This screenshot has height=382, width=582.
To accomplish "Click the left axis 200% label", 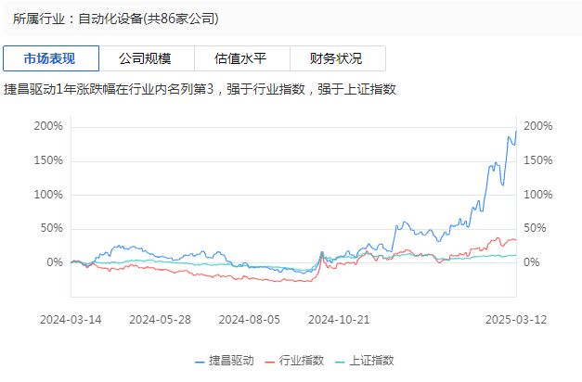I will click(x=48, y=126).
